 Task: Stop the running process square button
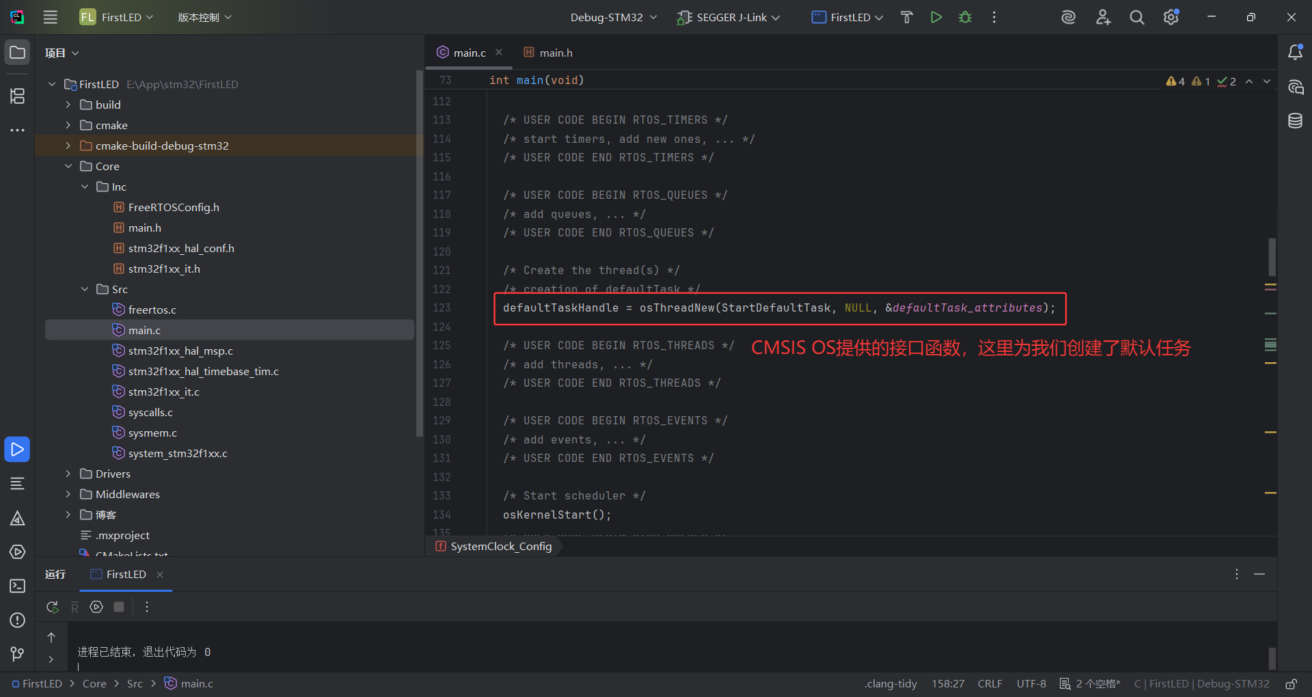coord(119,607)
